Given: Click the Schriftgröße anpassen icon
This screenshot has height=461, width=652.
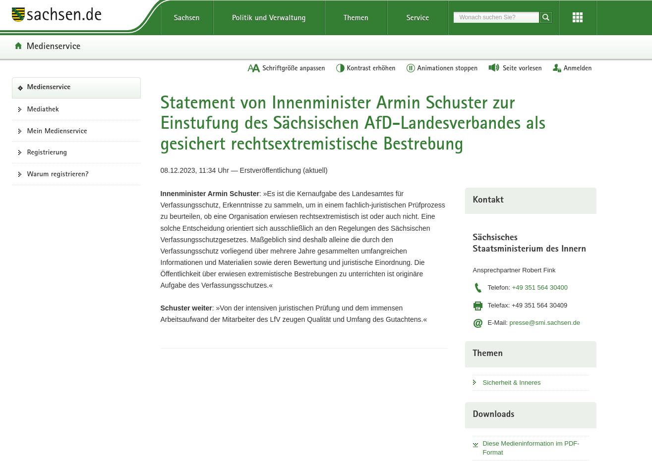Looking at the screenshot, I should 254,68.
